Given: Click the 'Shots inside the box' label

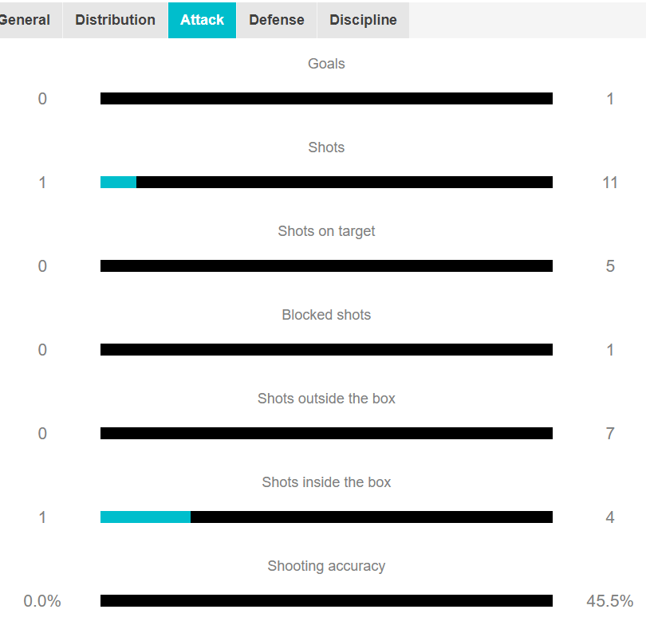Looking at the screenshot, I should click(326, 482).
